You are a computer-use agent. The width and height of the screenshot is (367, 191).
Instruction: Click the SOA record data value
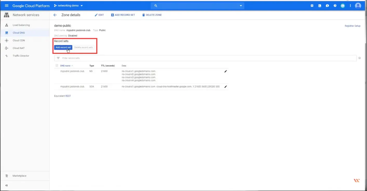pyautogui.click(x=171, y=87)
